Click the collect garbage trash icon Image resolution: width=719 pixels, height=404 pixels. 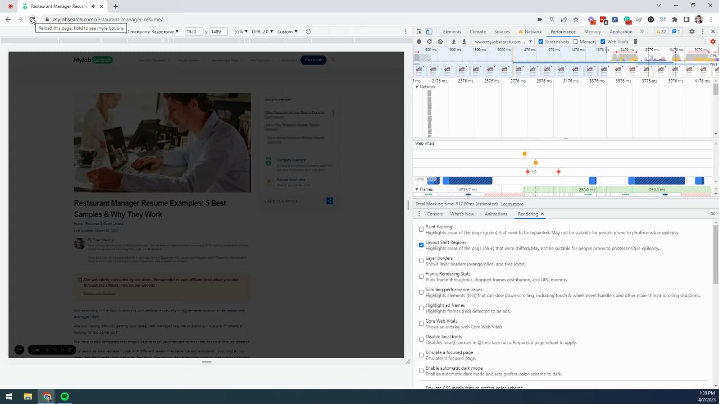click(x=635, y=42)
